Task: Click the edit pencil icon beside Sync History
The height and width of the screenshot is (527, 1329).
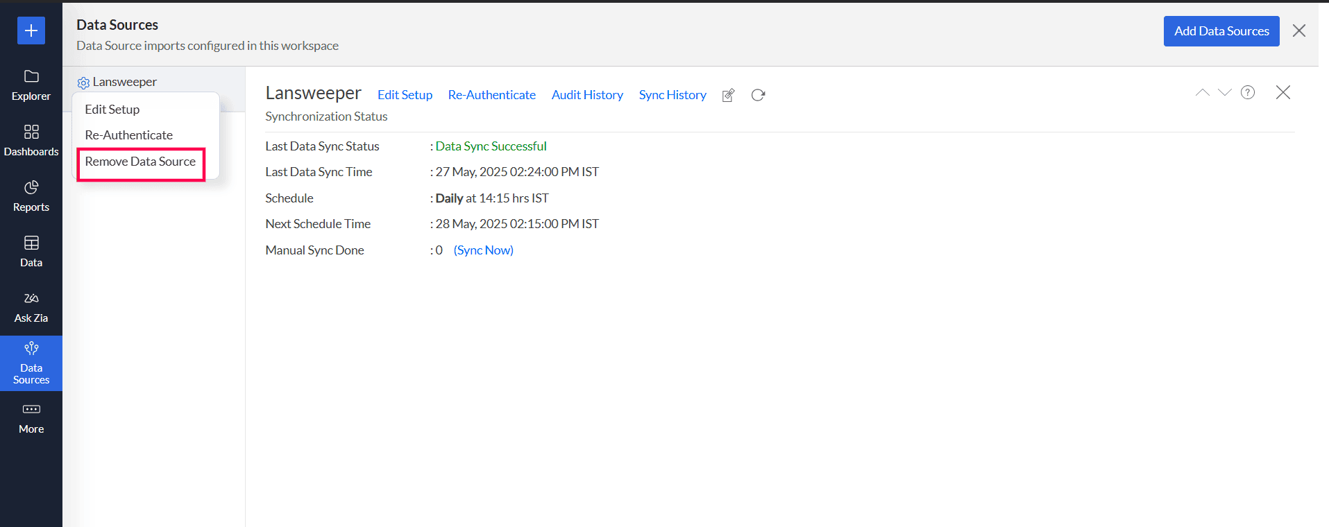Action: pyautogui.click(x=728, y=95)
